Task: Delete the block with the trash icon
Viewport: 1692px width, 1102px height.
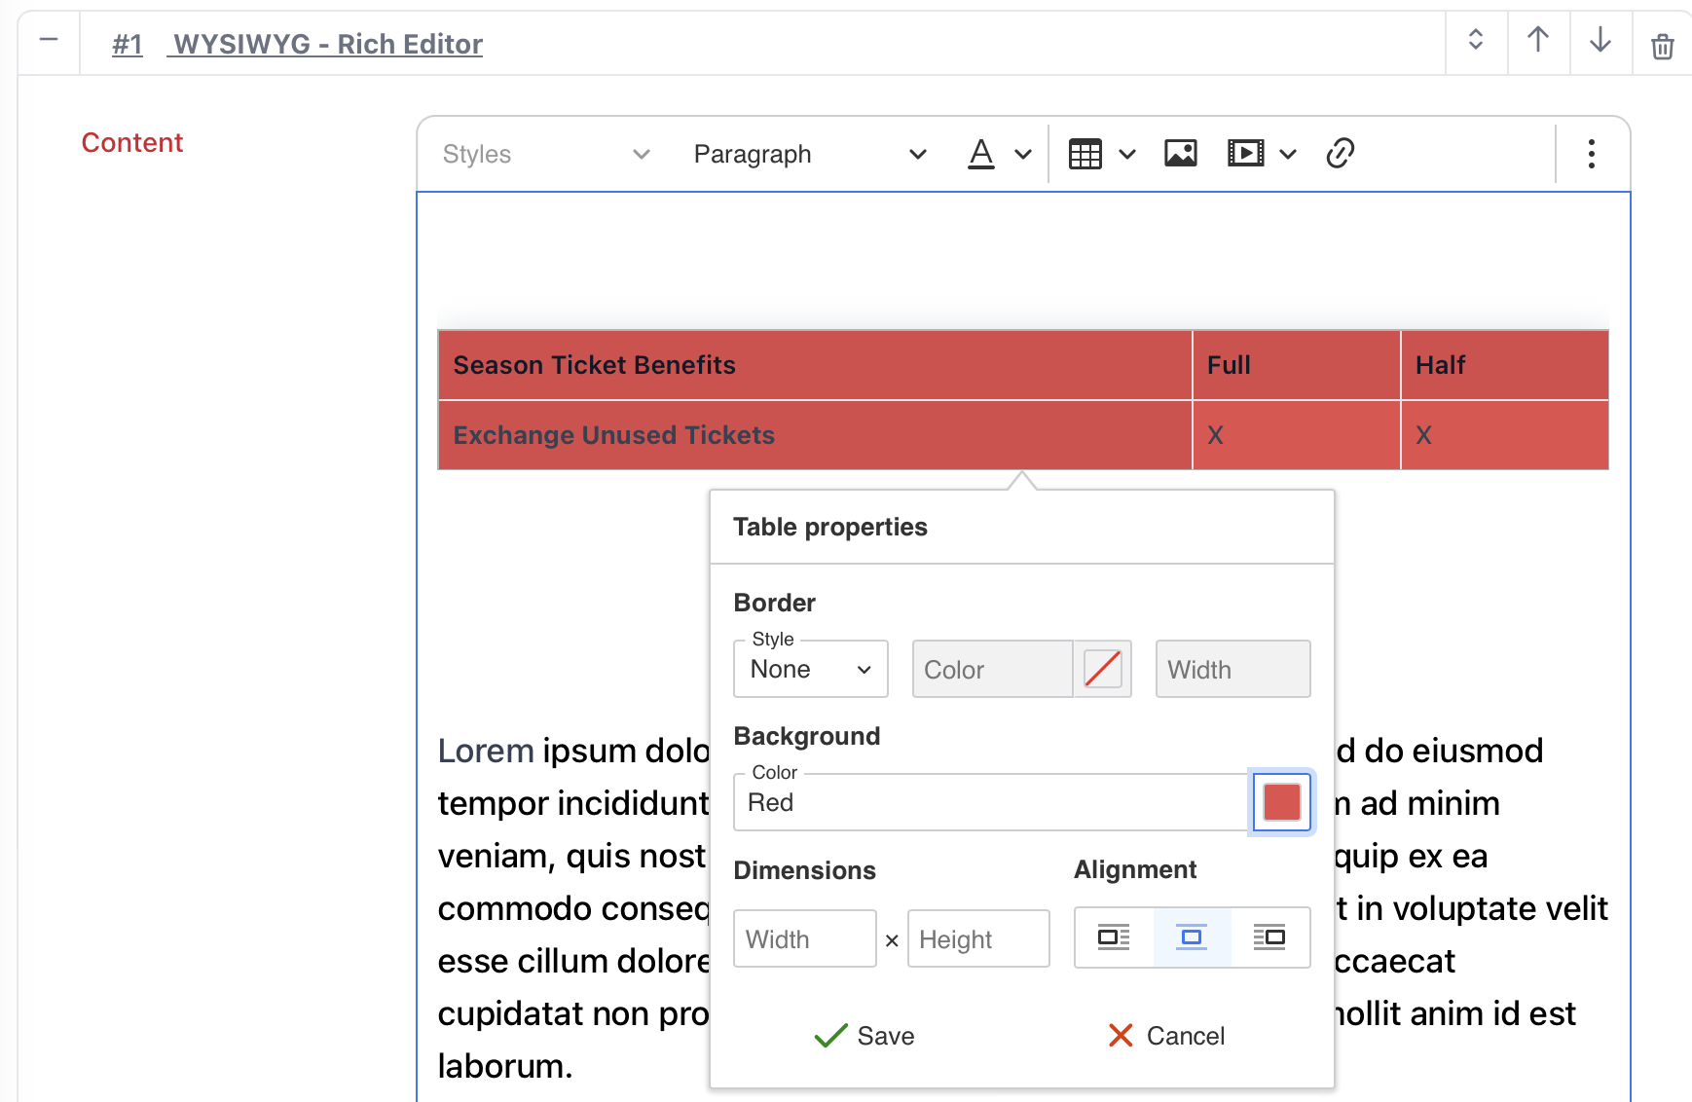Action: coord(1663,46)
